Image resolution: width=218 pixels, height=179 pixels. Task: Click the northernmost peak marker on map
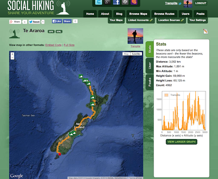tap(81, 76)
